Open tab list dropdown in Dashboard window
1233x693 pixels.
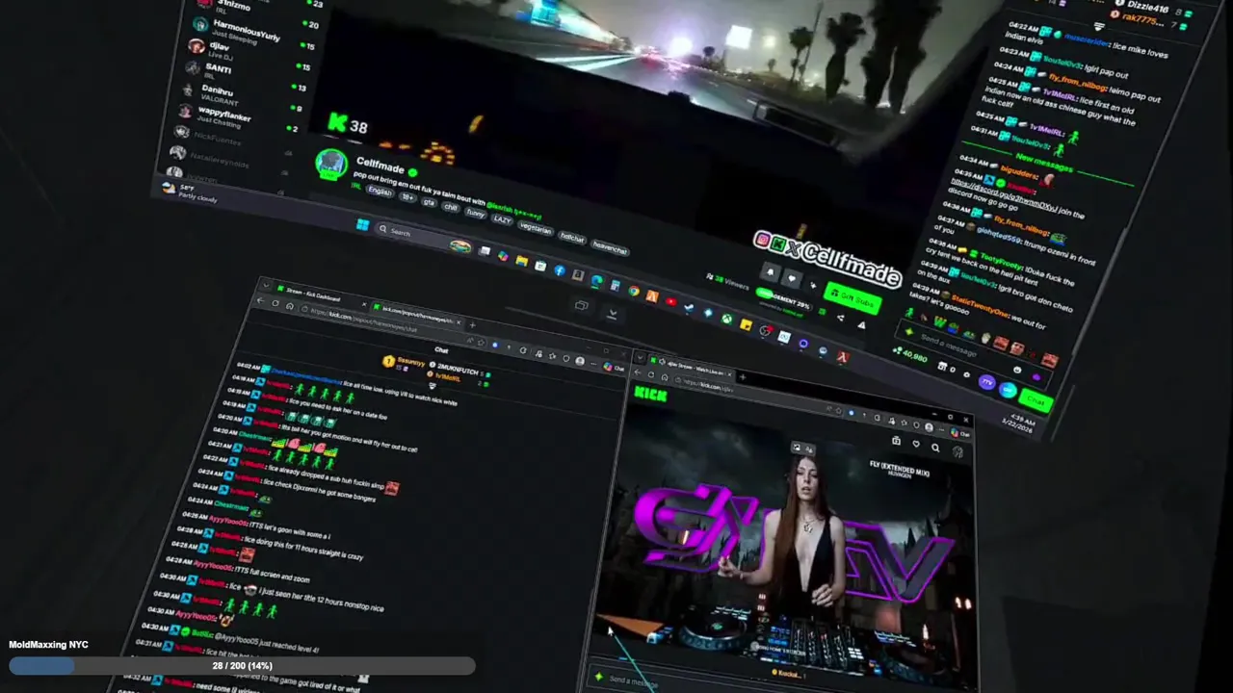click(x=266, y=285)
